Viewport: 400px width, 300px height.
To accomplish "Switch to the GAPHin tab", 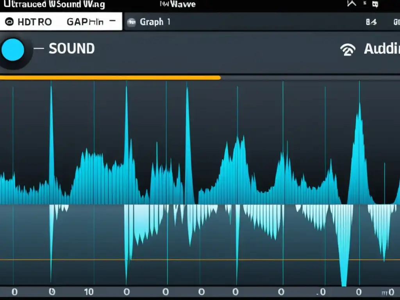I will [x=85, y=22].
